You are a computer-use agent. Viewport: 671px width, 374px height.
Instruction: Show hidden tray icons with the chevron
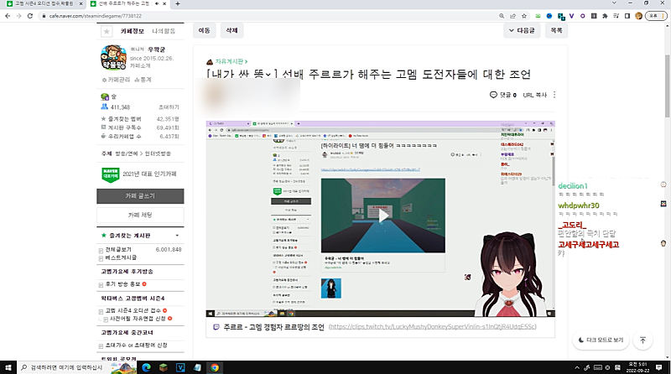pyautogui.click(x=577, y=367)
